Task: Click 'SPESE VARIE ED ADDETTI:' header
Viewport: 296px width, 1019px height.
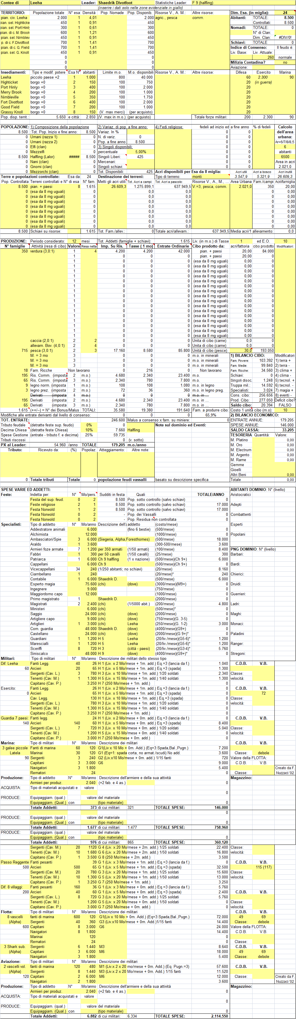Action: pos(25,490)
